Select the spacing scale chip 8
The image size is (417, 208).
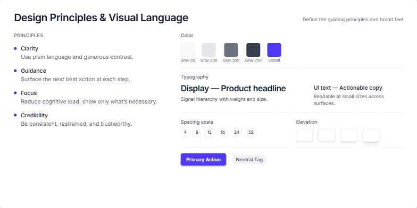[x=197, y=133]
